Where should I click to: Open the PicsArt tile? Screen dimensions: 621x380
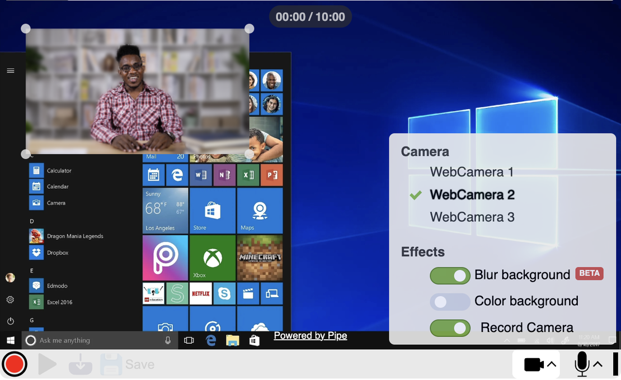(x=165, y=258)
